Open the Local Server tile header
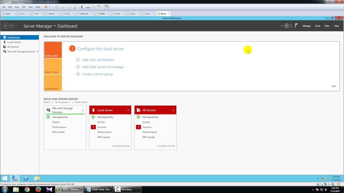 110,110
